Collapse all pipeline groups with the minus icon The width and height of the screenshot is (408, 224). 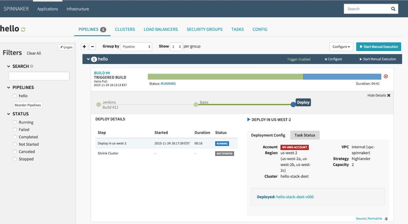[92, 46]
